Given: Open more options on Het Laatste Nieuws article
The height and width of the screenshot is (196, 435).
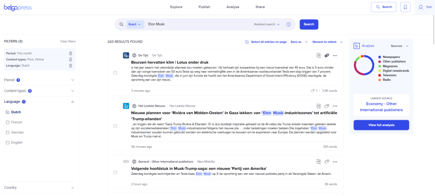Looking at the screenshot, I should coord(335,106).
